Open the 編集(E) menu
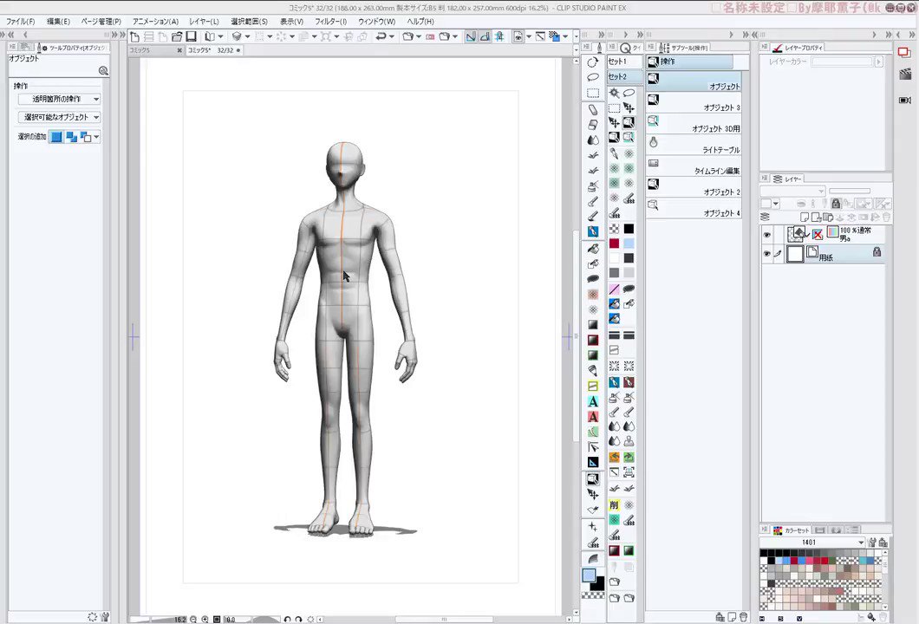This screenshot has height=624, width=919. 58,21
